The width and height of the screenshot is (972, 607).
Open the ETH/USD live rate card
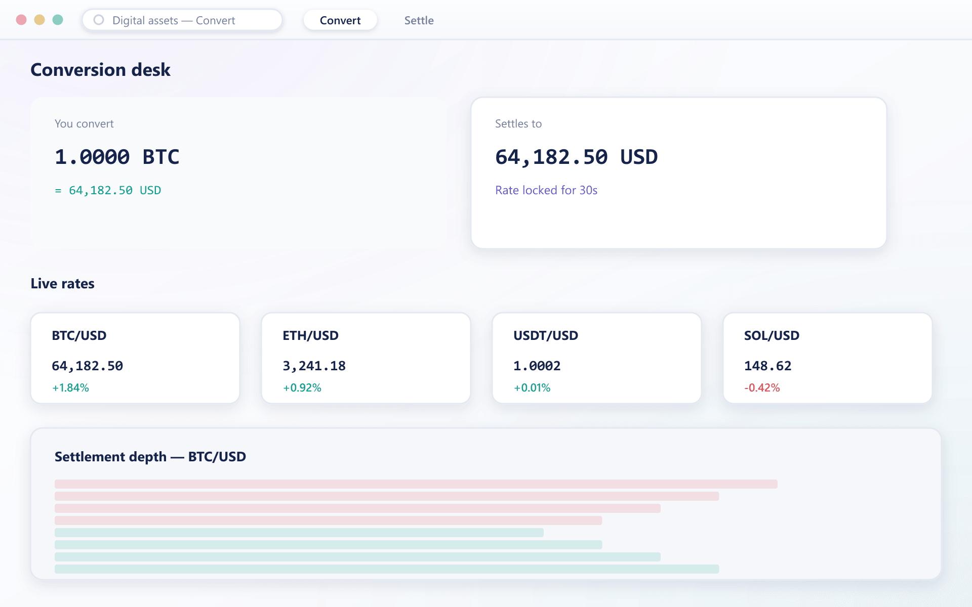pos(366,358)
